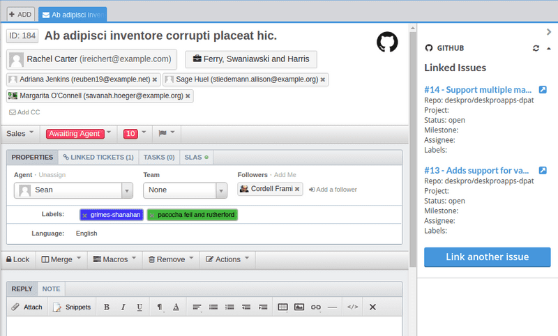Select the Ab adipisci ticket tab
Screen dimensions: 558x336
(73, 15)
